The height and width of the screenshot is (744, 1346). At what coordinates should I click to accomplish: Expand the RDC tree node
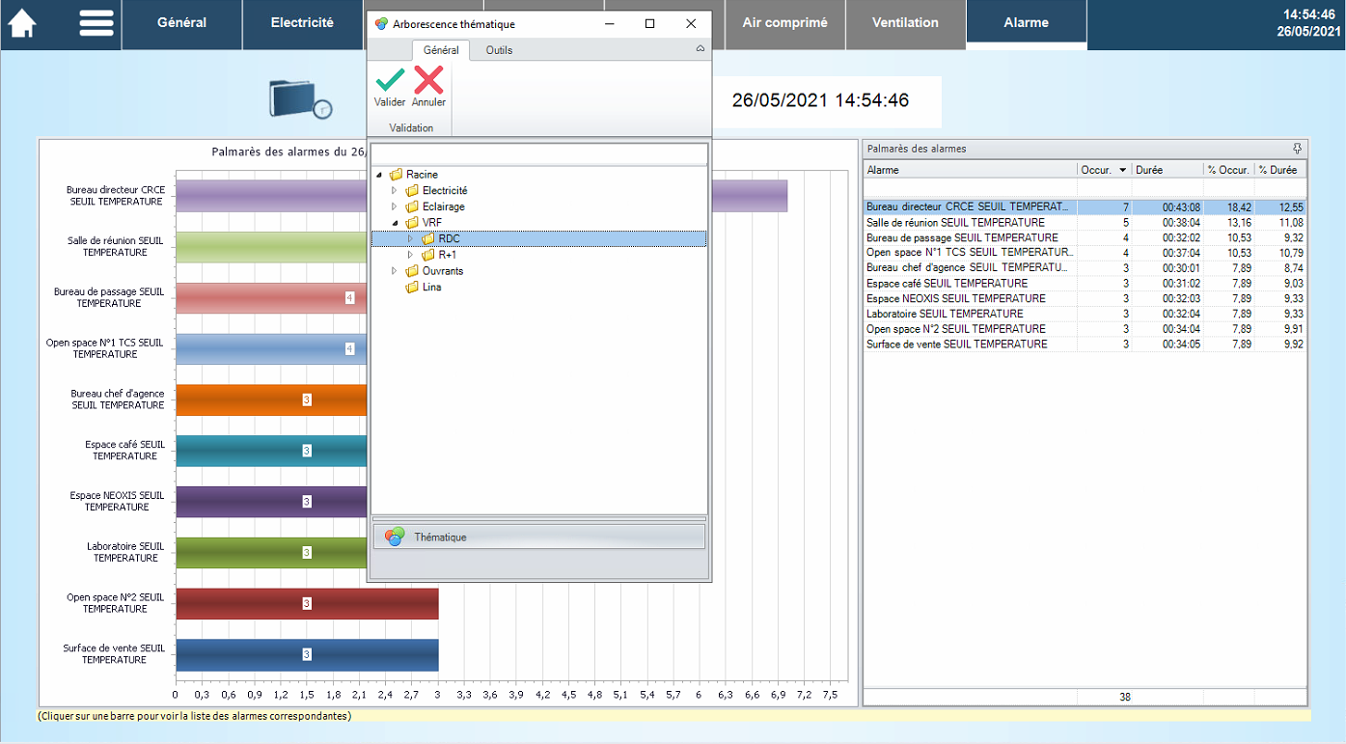coord(410,239)
